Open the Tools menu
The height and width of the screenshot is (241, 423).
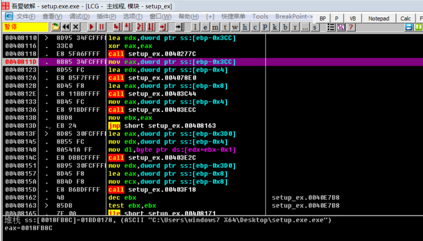[260, 16]
